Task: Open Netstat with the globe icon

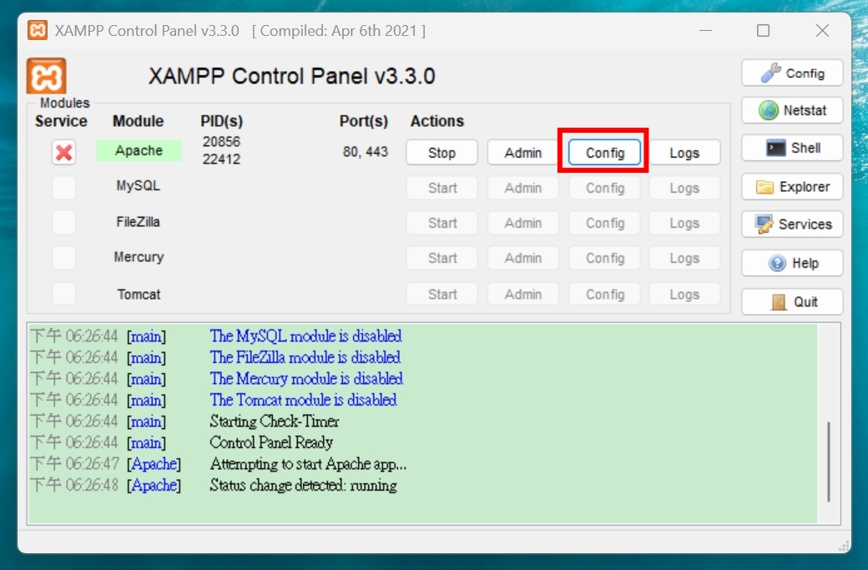Action: 792,110
